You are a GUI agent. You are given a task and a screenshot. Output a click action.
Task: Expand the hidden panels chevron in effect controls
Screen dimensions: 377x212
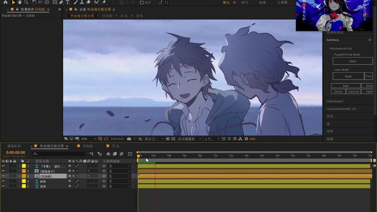tap(59, 9)
